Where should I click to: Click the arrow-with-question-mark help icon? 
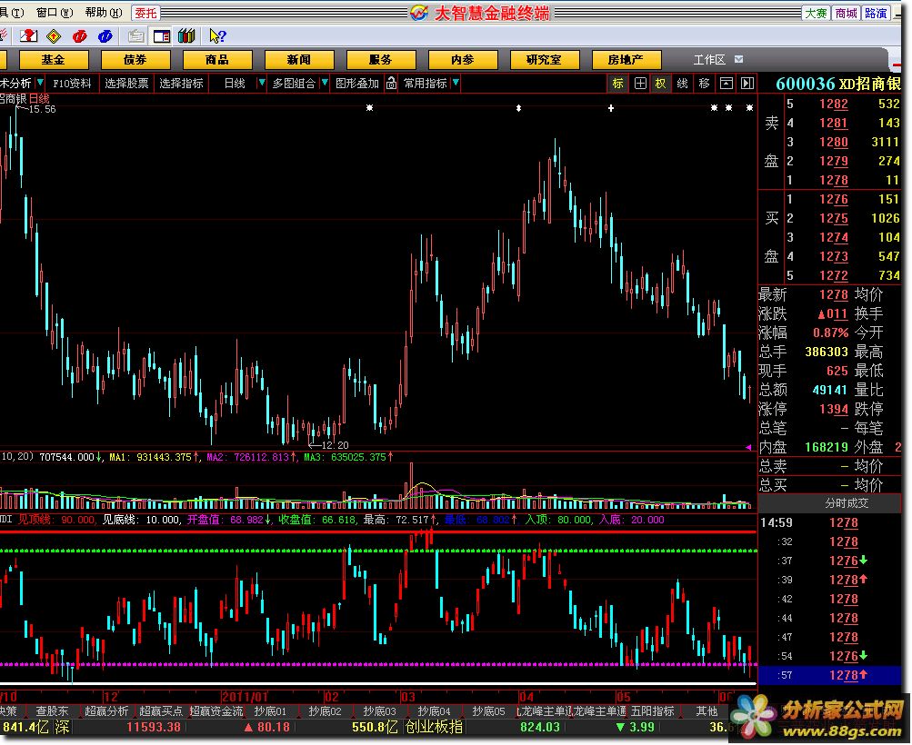[217, 36]
